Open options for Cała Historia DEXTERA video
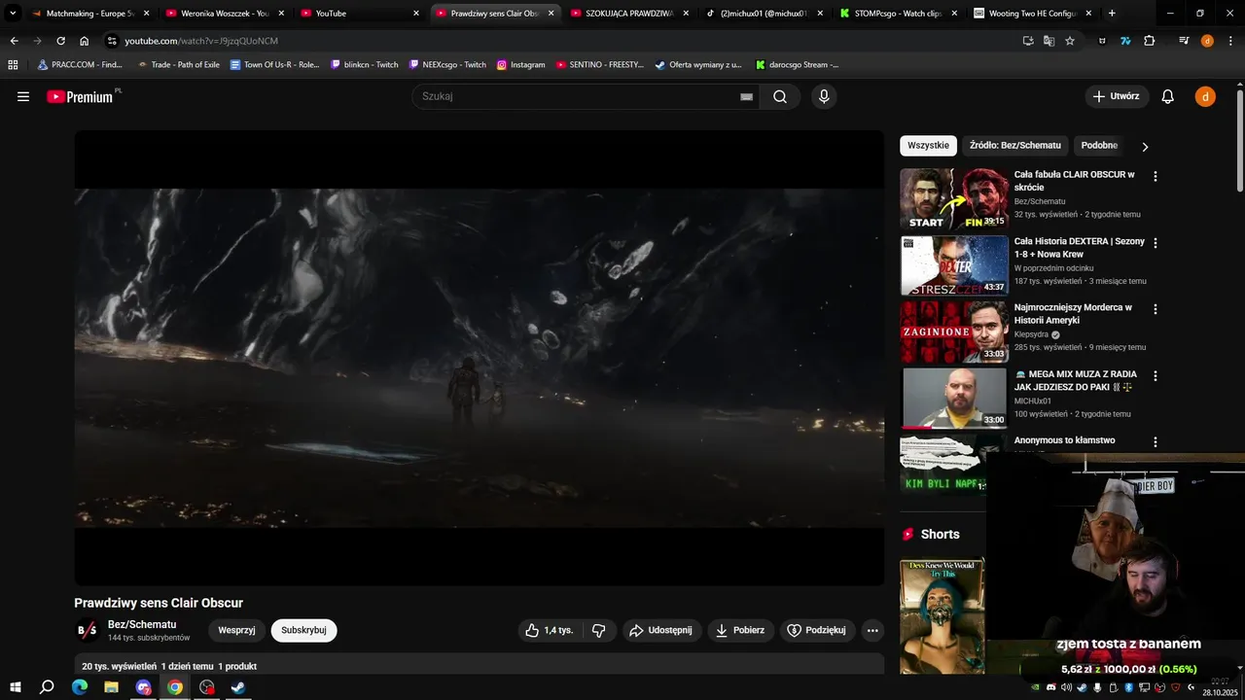Image resolution: width=1245 pixels, height=700 pixels. (x=1156, y=243)
